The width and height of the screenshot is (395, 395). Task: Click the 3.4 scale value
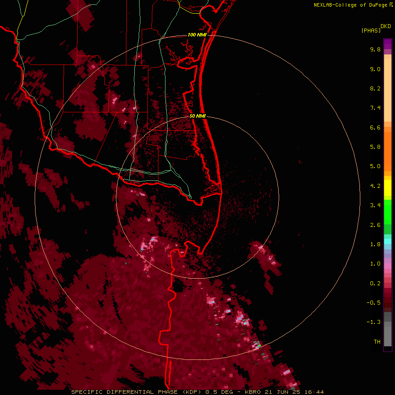[375, 205]
